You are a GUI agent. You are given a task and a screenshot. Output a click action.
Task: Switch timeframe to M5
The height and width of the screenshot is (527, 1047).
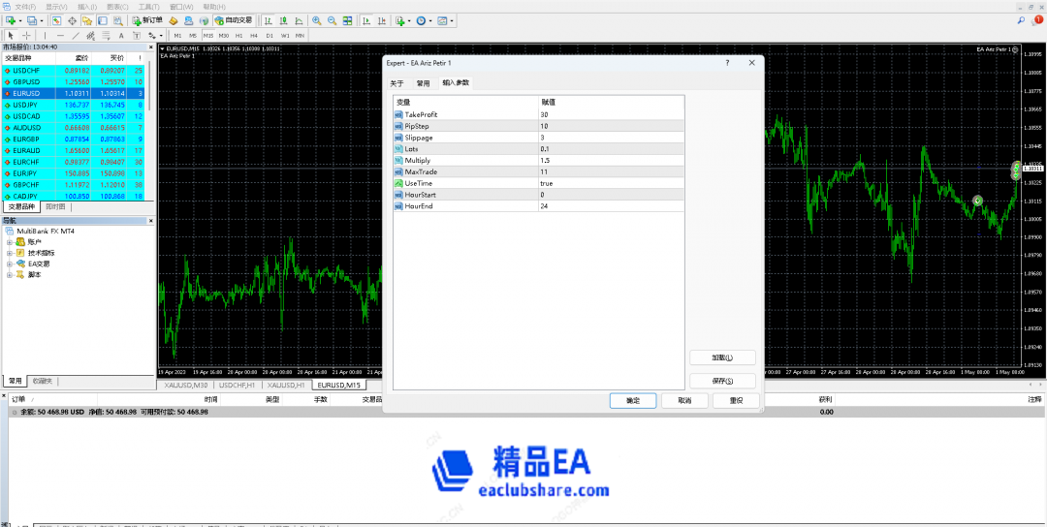[x=193, y=35]
